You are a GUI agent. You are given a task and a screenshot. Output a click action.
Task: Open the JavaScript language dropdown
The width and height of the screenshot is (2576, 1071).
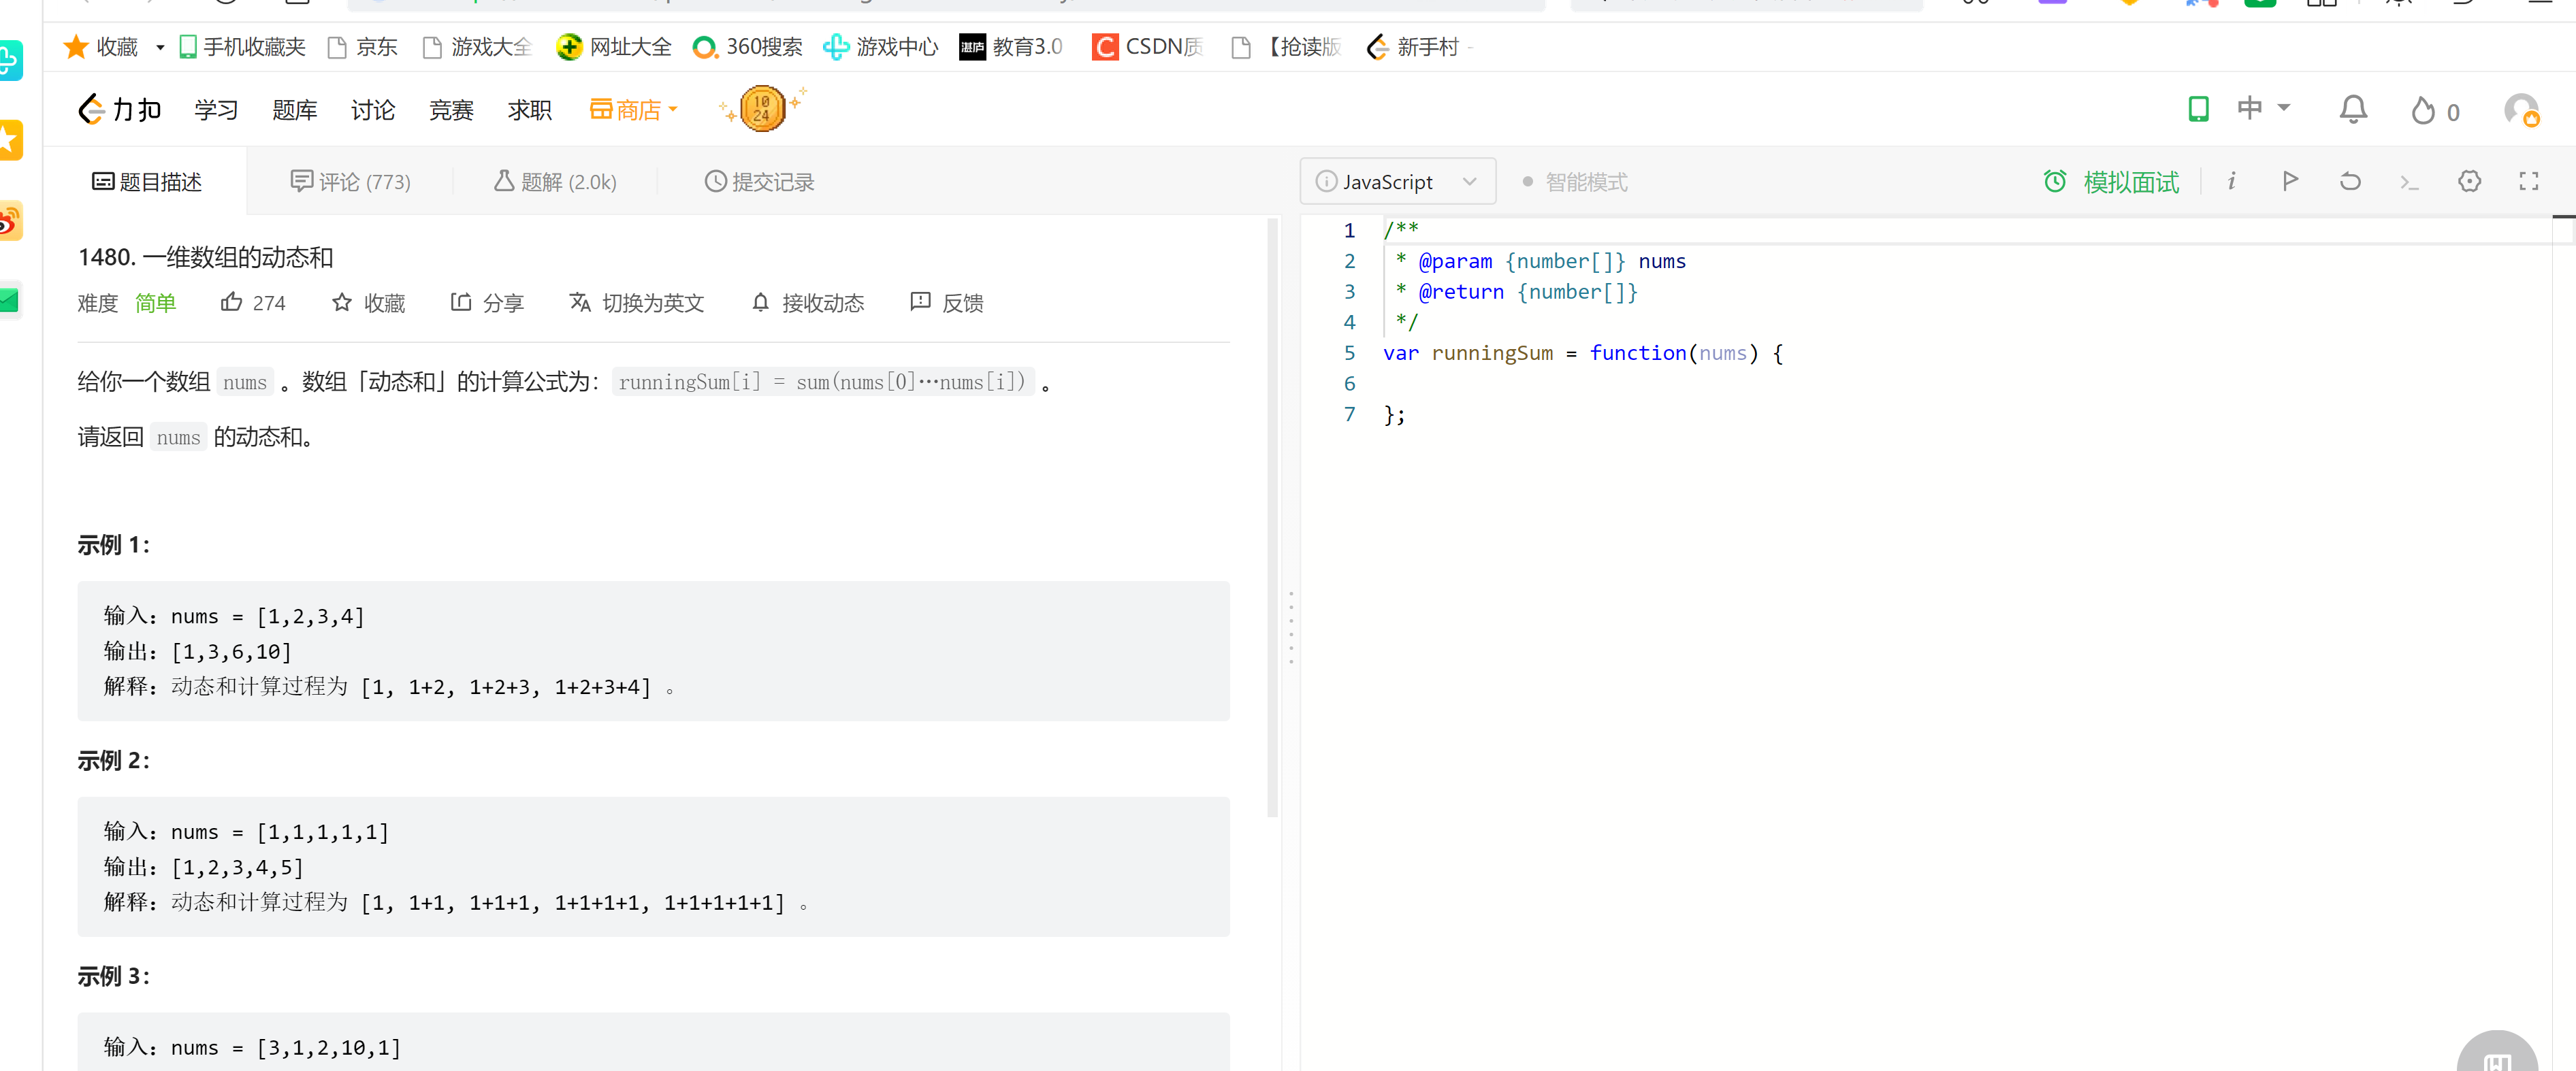coord(1397,182)
